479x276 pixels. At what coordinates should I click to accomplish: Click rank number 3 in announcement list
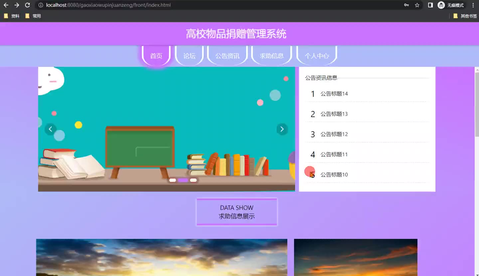pos(313,134)
